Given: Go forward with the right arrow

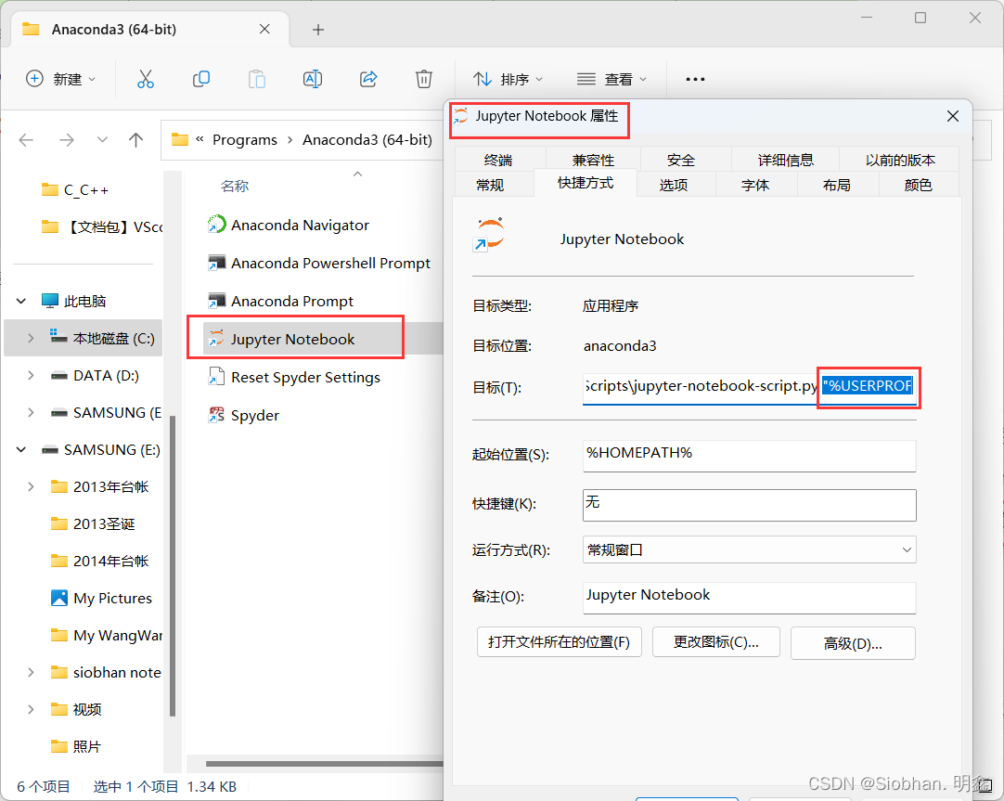Looking at the screenshot, I should tap(66, 139).
